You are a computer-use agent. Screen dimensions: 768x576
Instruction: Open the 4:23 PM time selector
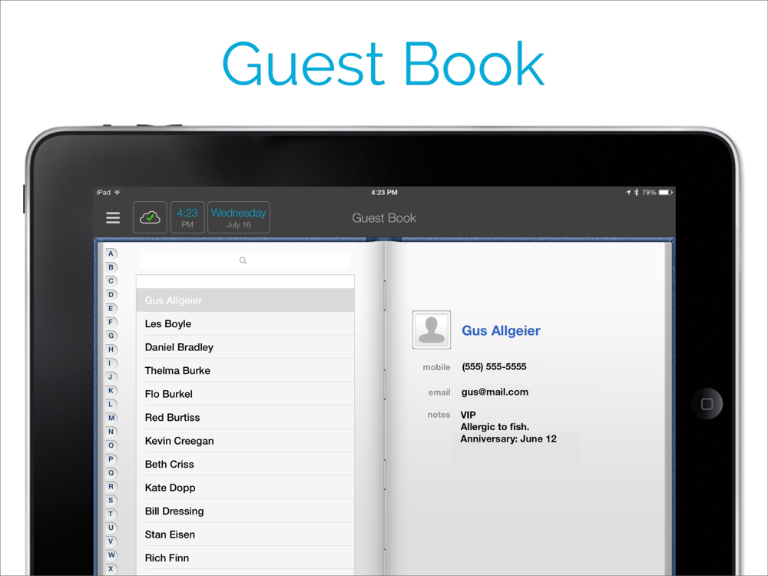(187, 217)
